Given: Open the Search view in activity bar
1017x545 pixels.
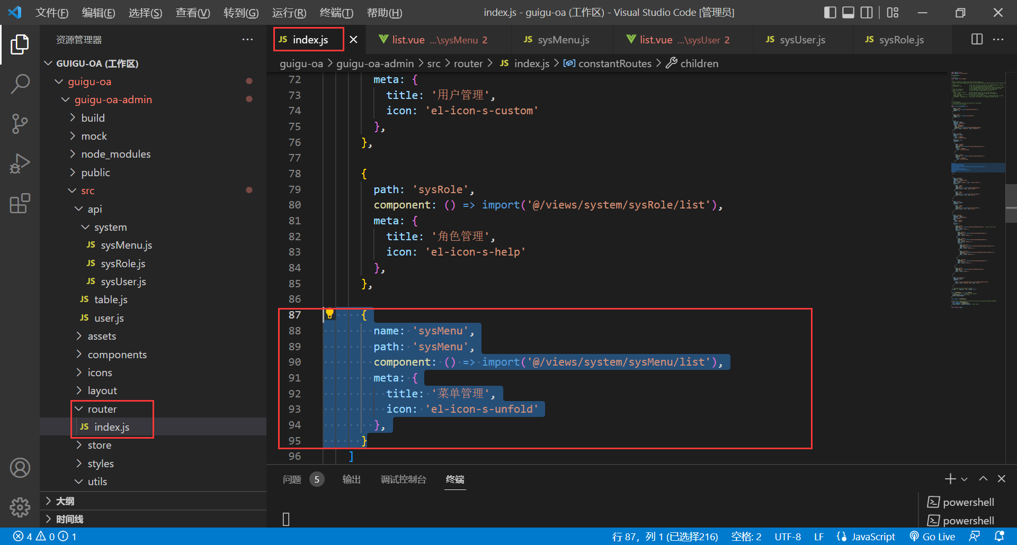Looking at the screenshot, I should coord(20,84).
